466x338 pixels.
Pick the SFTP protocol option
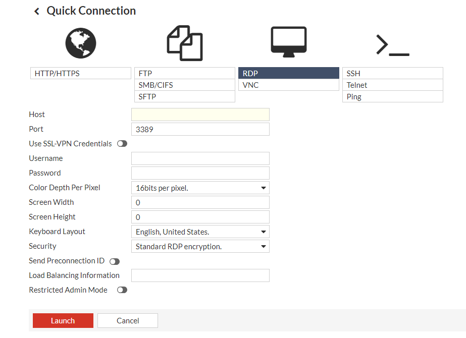click(184, 97)
